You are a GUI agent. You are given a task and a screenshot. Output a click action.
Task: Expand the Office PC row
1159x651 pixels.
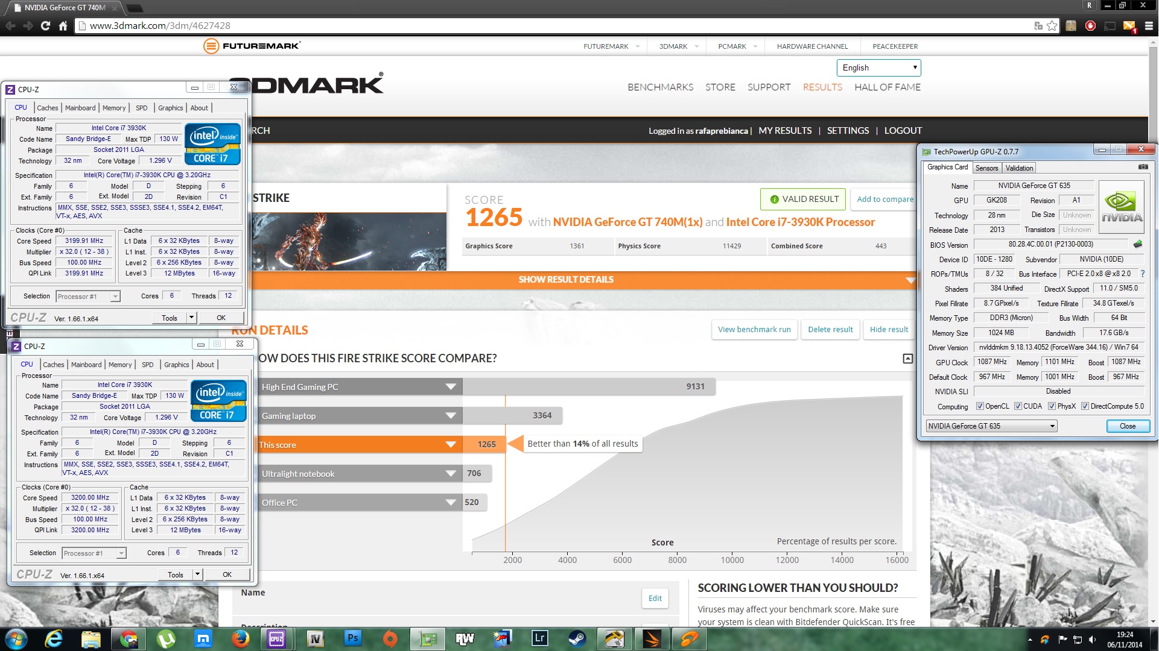coord(451,503)
